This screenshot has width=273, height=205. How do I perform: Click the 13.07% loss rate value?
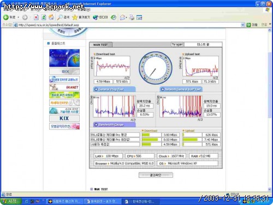(x=212, y=115)
